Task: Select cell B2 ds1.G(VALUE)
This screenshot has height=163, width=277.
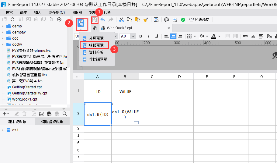Action: [x=125, y=114]
